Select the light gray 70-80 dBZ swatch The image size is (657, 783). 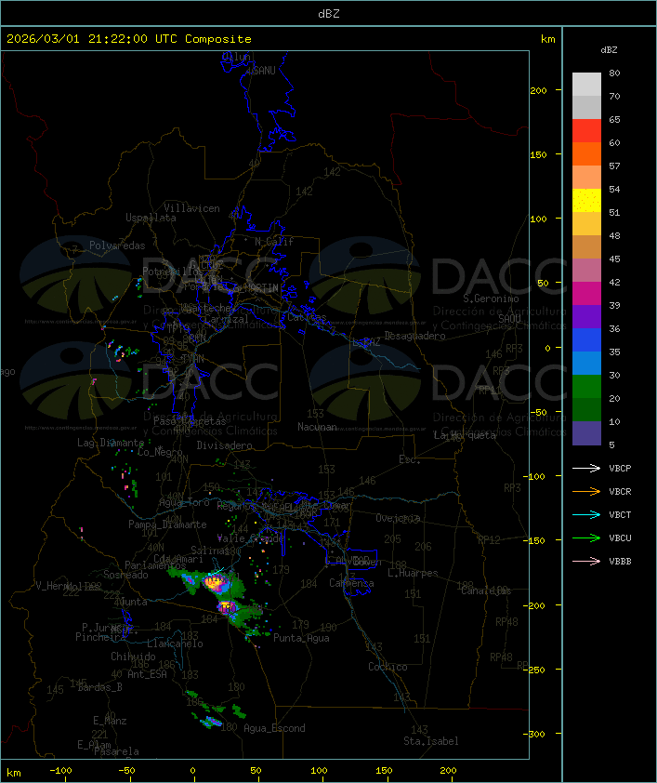coord(586,85)
